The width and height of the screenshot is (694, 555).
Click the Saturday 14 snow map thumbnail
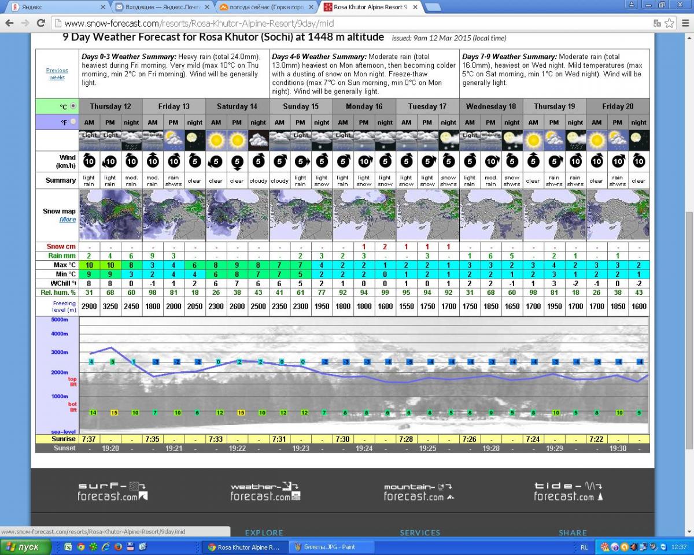click(x=237, y=214)
